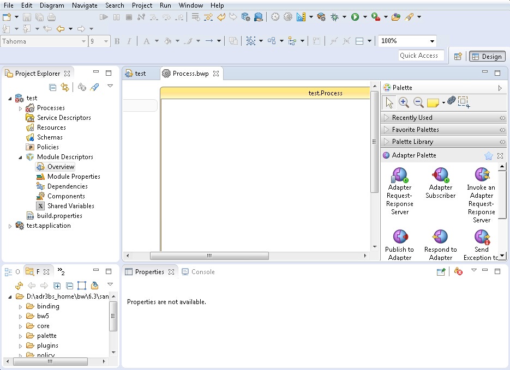Click the Open Perspective icon

pyautogui.click(x=458, y=56)
